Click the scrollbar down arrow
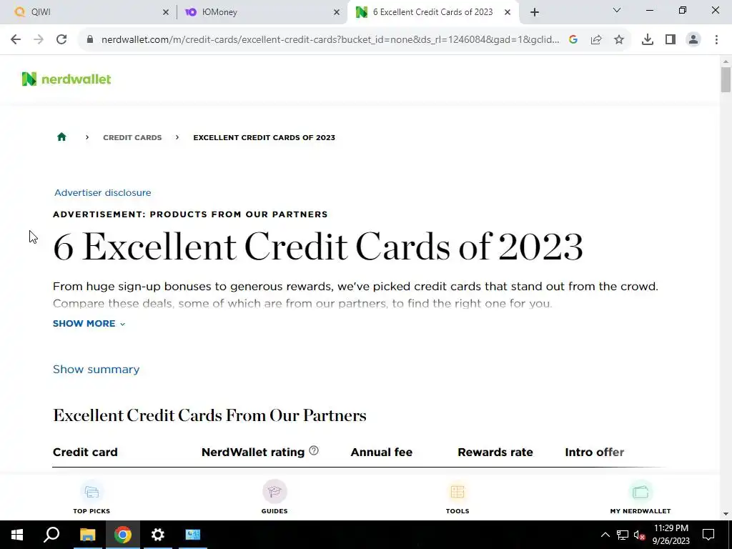 [726, 514]
